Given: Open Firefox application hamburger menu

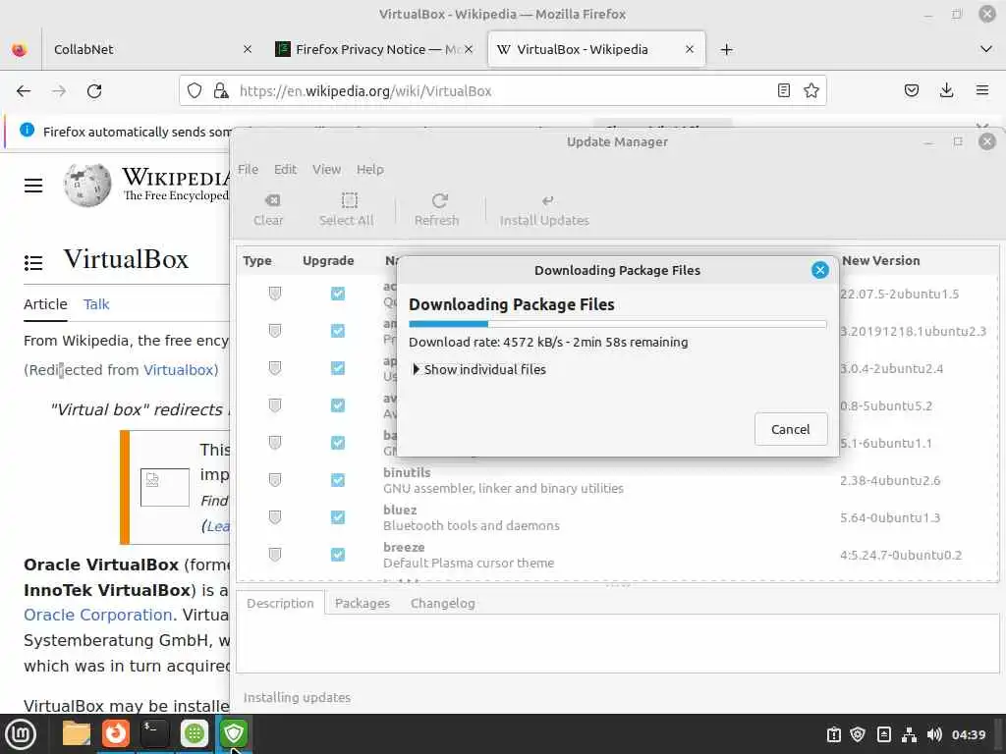Looking at the screenshot, I should 982,90.
